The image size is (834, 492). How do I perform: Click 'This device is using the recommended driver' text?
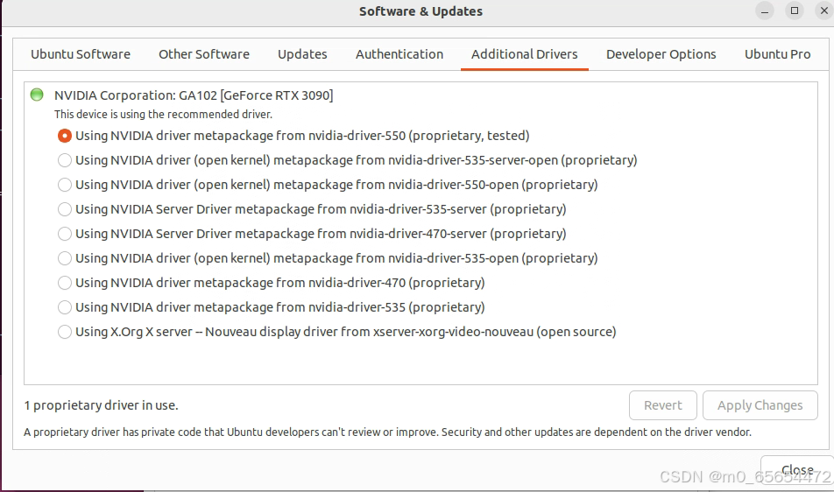pos(163,114)
